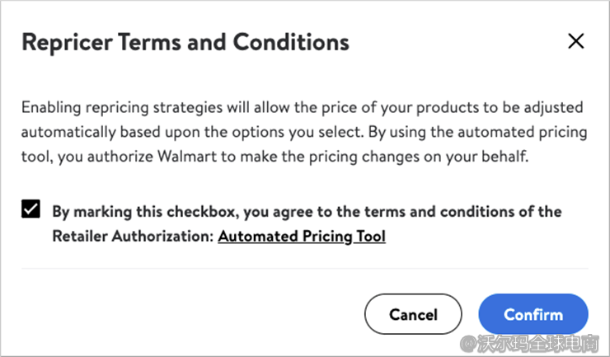Image resolution: width=610 pixels, height=357 pixels.
Task: Click the 沃尔玛全球电商 watermark text
Action: (541, 341)
